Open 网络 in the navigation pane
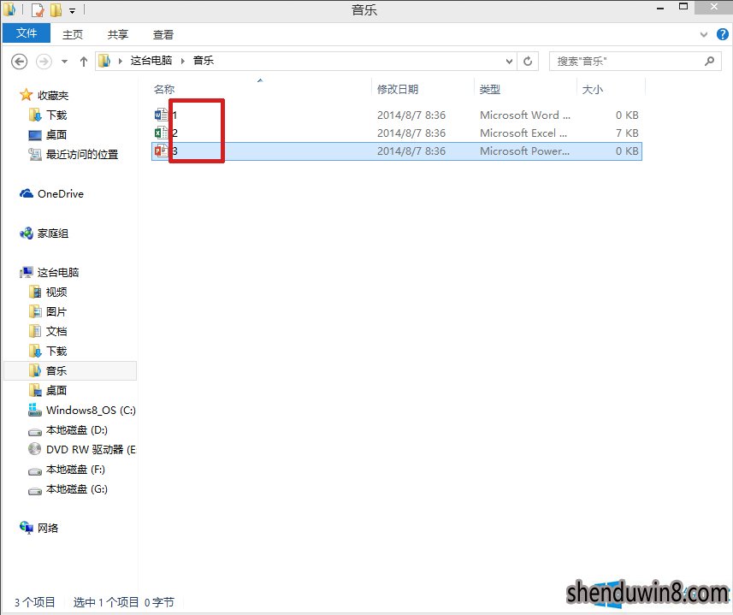The image size is (733, 615). 38,528
